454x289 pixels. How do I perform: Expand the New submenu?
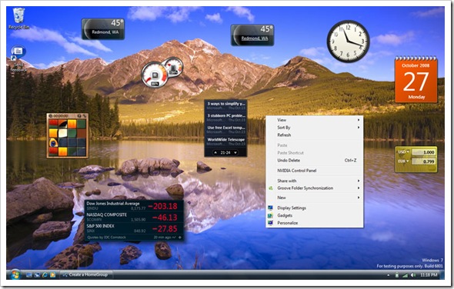(x=315, y=198)
